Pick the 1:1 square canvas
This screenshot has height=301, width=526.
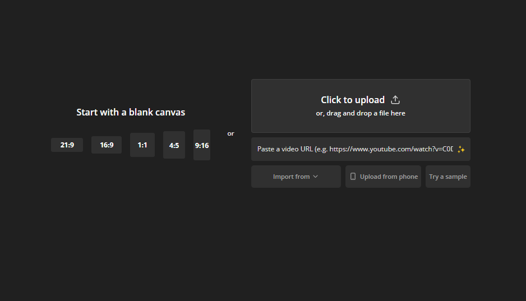click(142, 145)
